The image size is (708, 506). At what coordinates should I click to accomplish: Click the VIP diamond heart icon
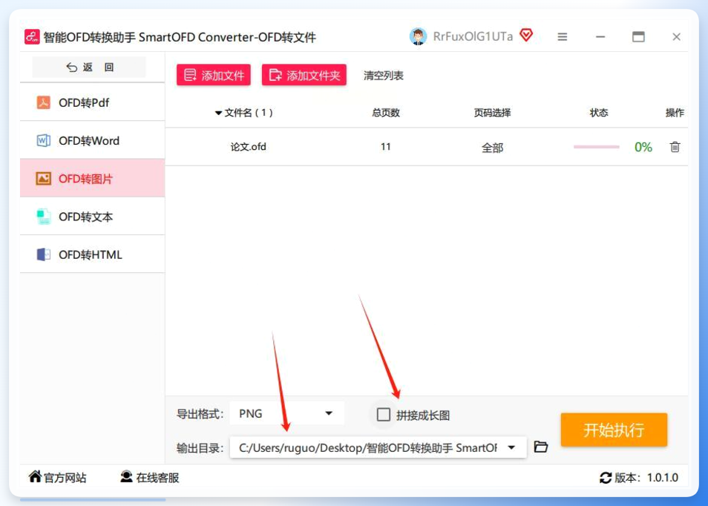click(x=526, y=35)
